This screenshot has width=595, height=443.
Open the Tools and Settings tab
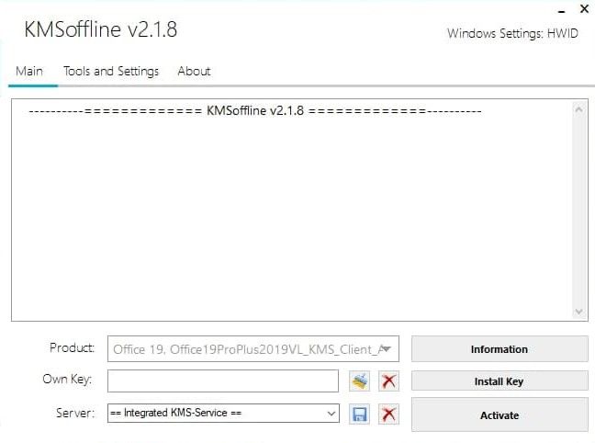tap(111, 71)
